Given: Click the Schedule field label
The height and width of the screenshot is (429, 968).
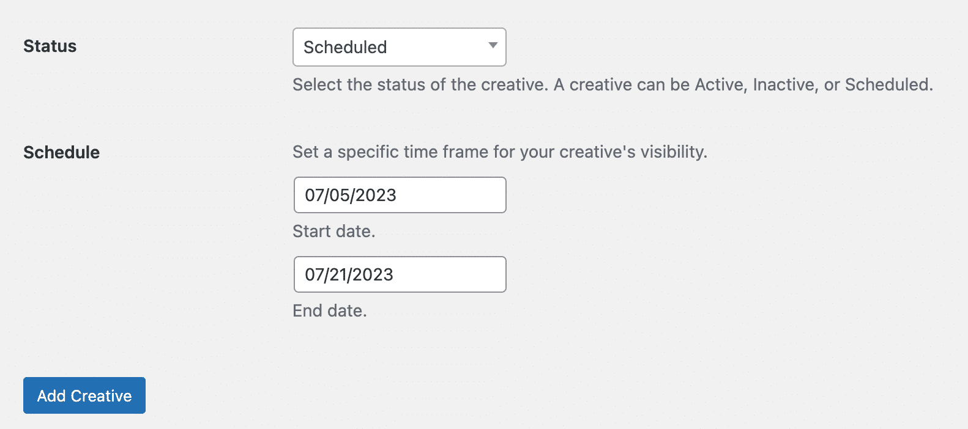Looking at the screenshot, I should 61,152.
